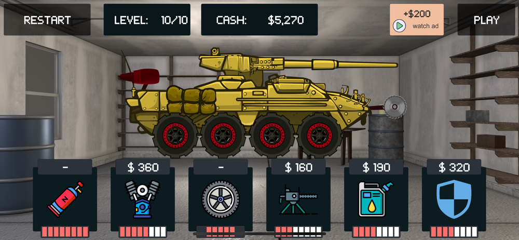Upgrade the engine using its icon
This screenshot has width=519, height=240.
pos(142,199)
